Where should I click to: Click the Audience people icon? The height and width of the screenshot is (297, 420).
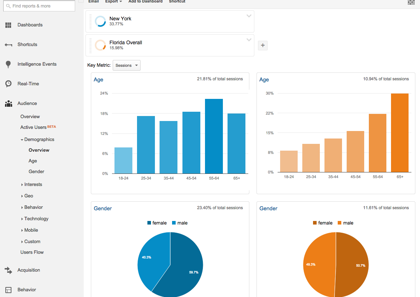(8, 103)
